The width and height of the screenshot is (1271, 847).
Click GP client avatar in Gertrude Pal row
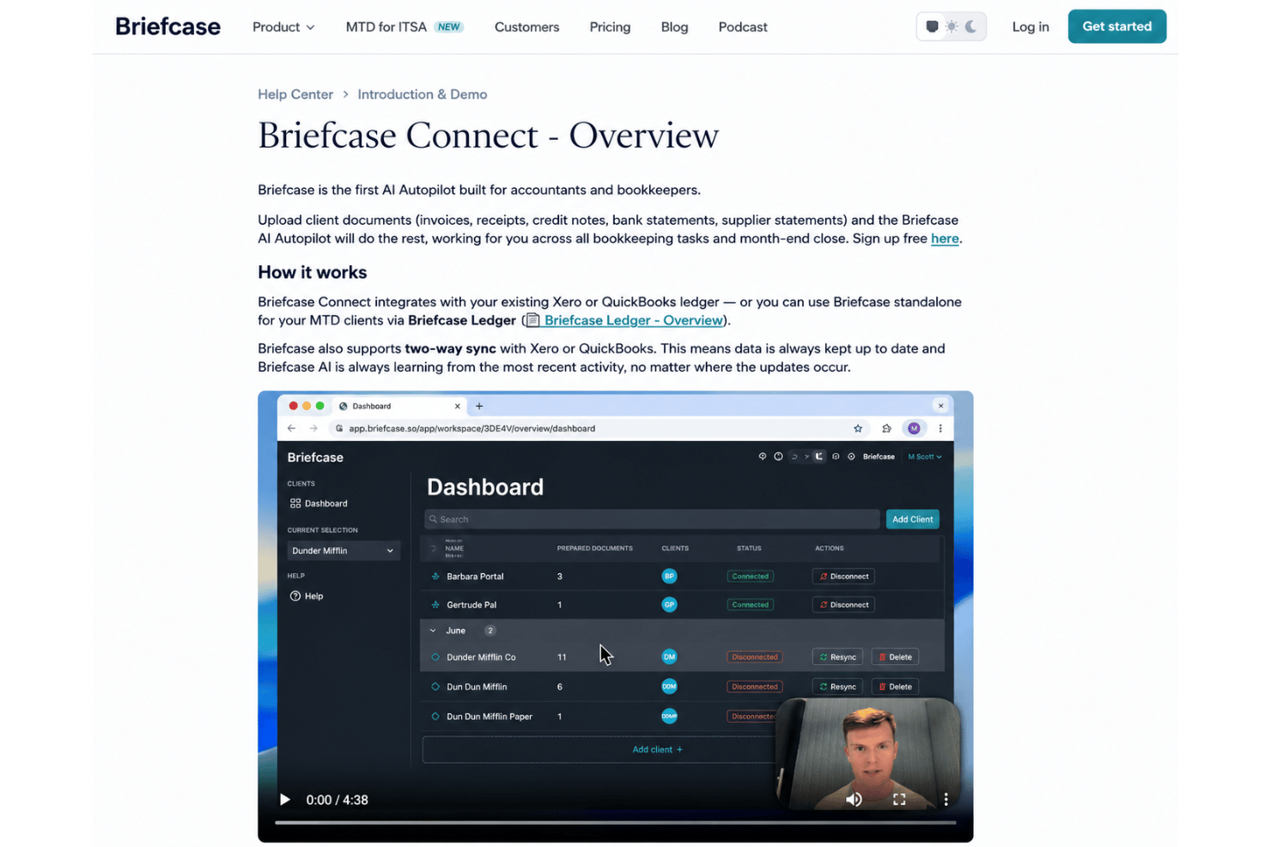point(669,605)
